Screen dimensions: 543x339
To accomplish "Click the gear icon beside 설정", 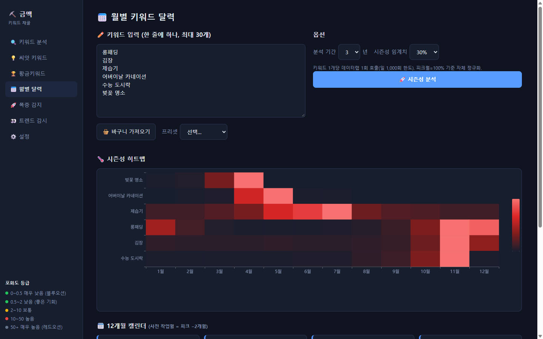I will [x=13, y=137].
